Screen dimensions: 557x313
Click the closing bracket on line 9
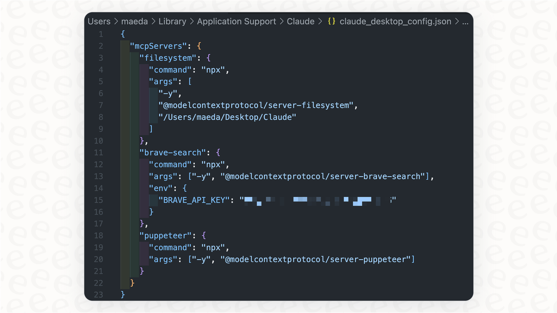point(151,129)
